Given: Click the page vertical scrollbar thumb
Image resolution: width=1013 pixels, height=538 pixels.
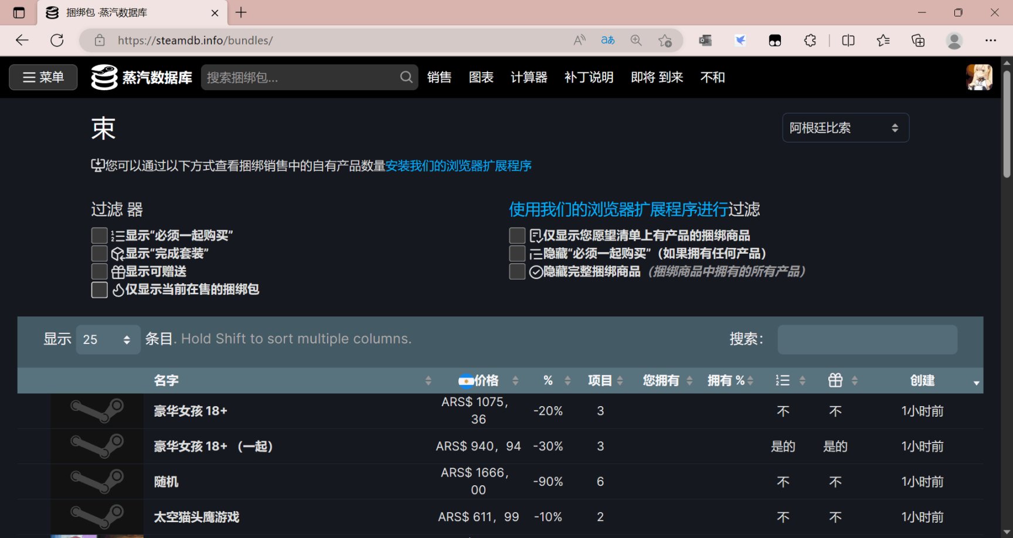Looking at the screenshot, I should (x=1007, y=123).
